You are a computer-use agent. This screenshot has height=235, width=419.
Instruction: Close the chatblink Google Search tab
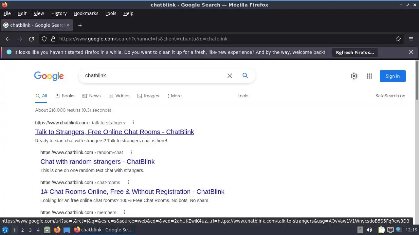pos(68,25)
